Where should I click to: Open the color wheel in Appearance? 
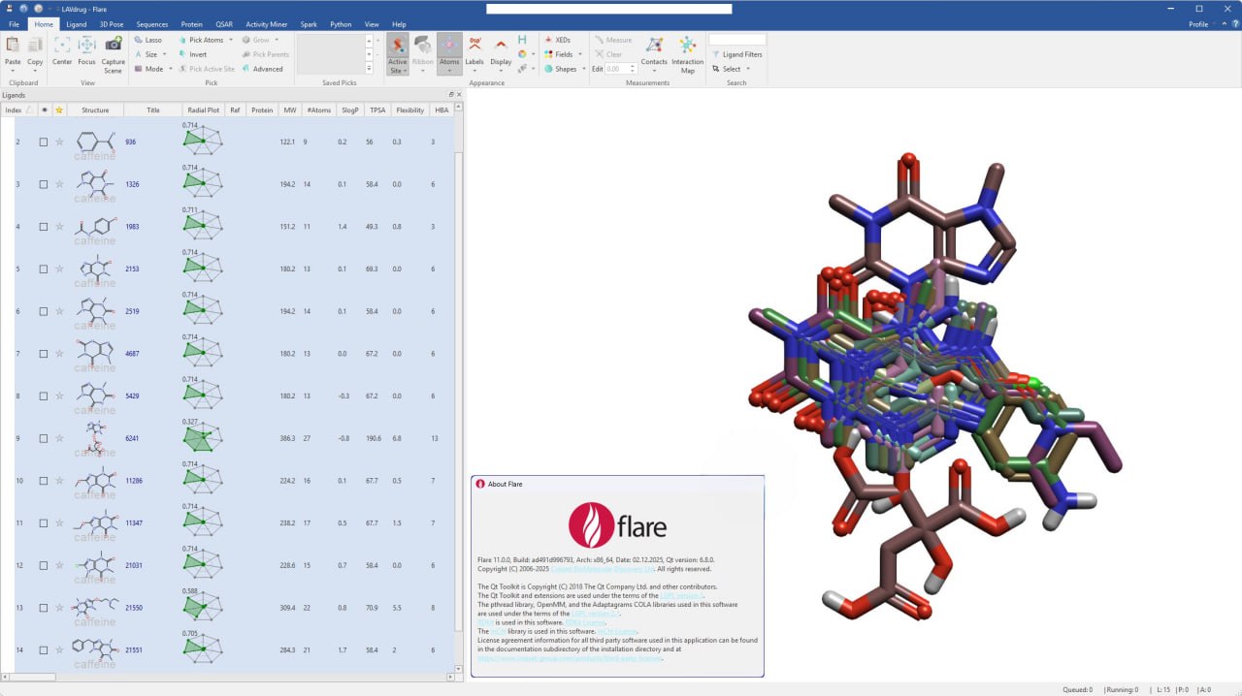[522, 54]
